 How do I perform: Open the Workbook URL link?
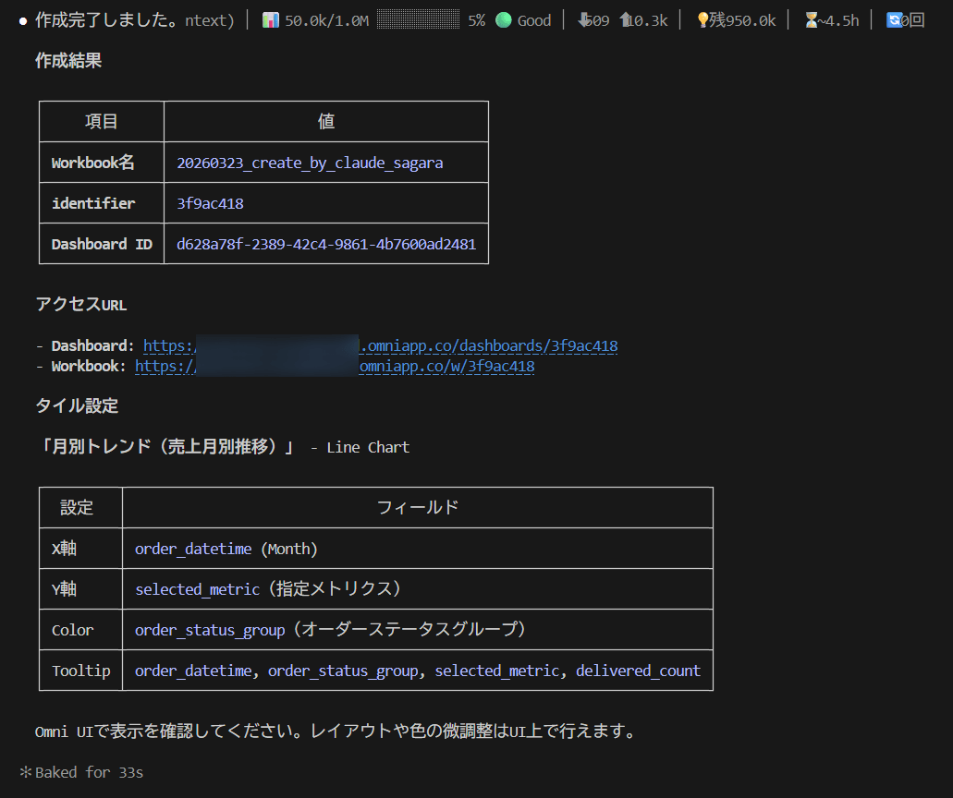coord(335,367)
